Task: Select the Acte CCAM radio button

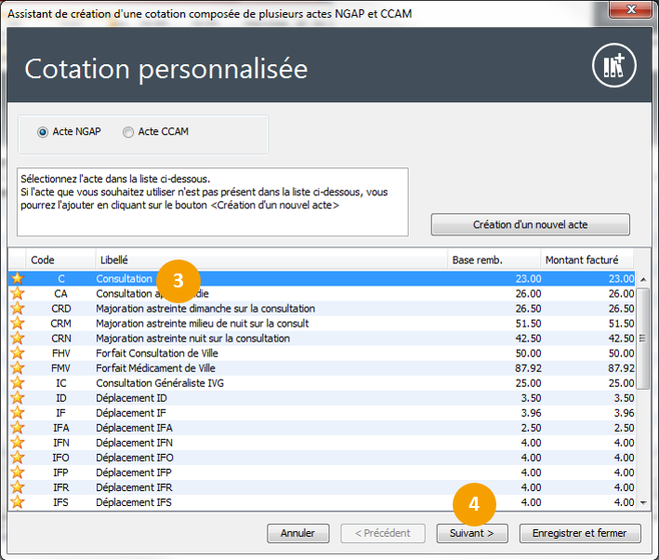Action: coord(128,132)
